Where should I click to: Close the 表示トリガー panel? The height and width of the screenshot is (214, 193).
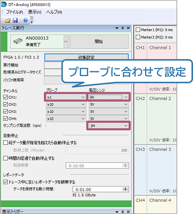(x=128, y=212)
